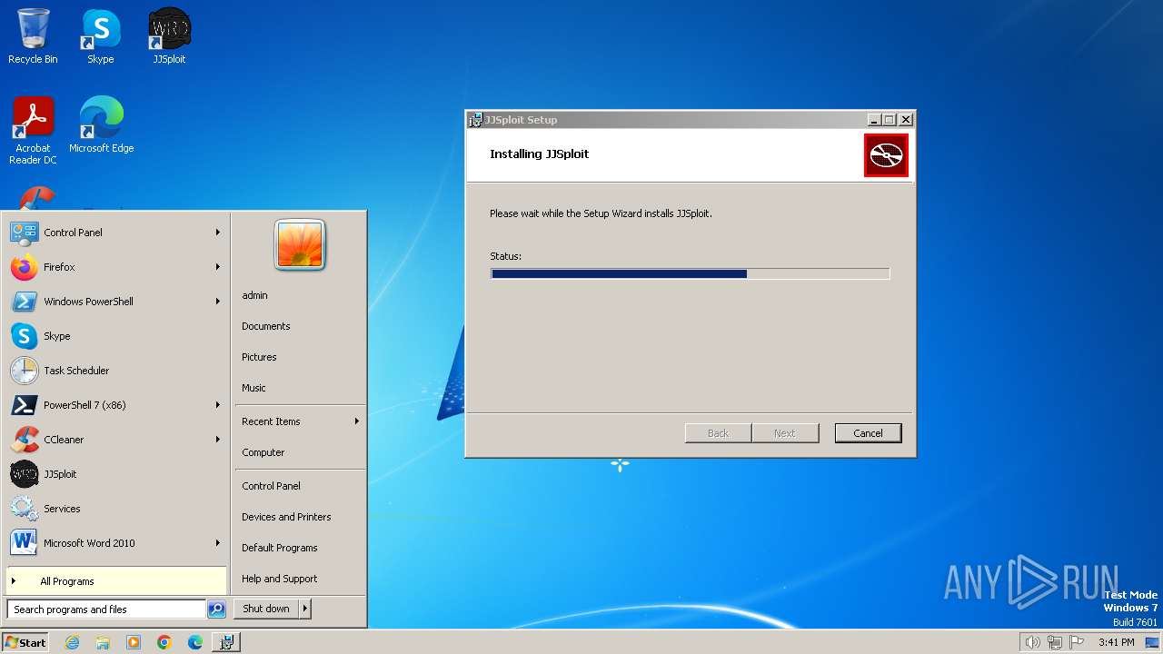Open Microsoft Edge from the taskbar
Screen dimensions: 1163x654
[195, 642]
